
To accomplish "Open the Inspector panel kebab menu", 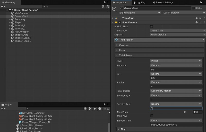I will point(204,2).
